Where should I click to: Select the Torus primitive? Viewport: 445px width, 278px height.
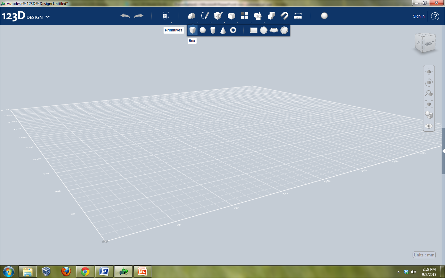[233, 30]
